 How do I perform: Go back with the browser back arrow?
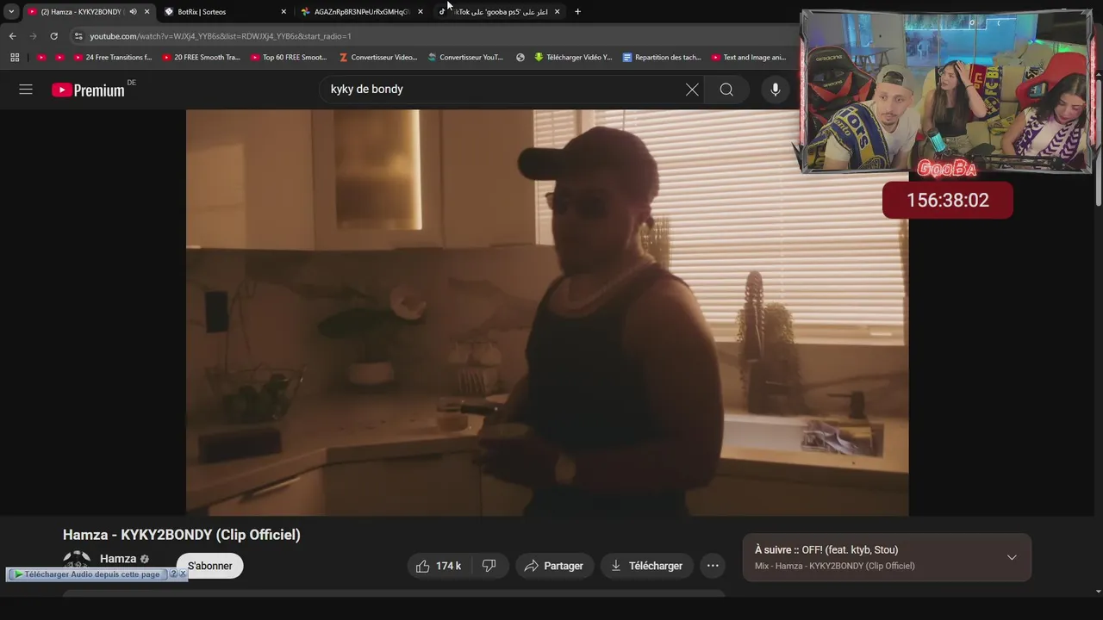[x=13, y=36]
